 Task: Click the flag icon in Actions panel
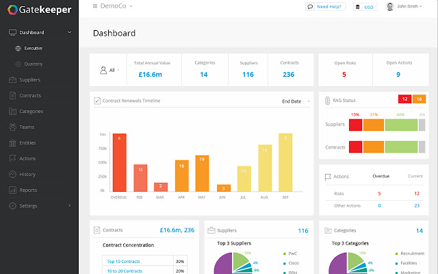pyautogui.click(x=328, y=177)
